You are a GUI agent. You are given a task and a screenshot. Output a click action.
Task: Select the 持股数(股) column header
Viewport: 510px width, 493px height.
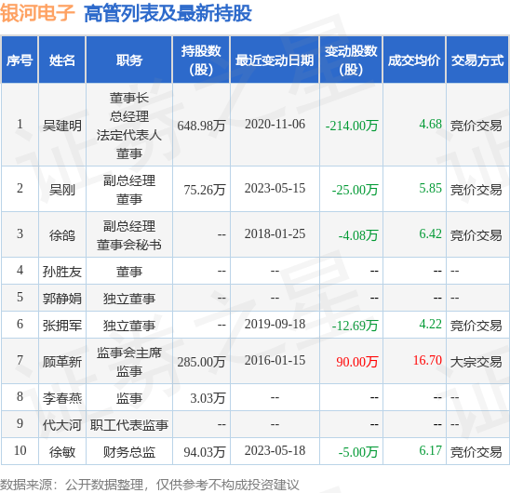tap(201, 60)
